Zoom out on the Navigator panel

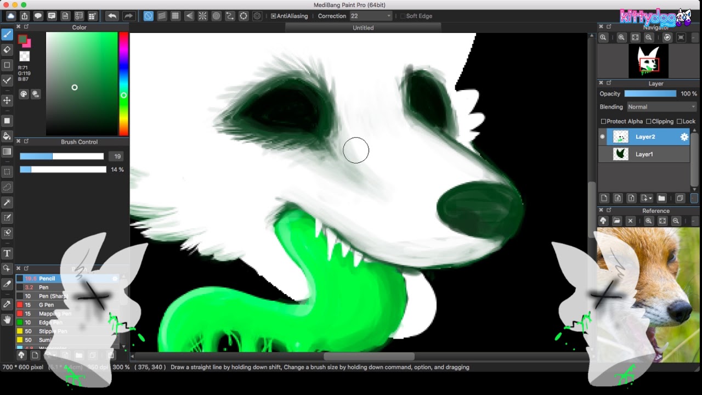click(649, 37)
